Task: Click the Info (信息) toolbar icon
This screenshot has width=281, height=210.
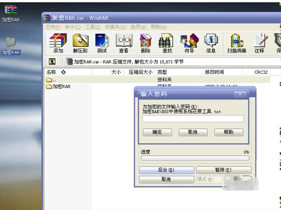Action: [211, 43]
